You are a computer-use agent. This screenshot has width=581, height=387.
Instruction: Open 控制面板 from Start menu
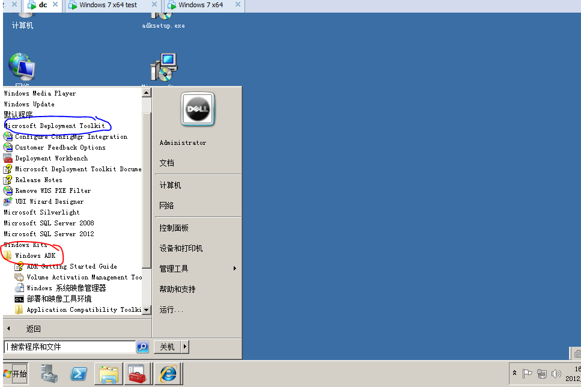point(174,228)
